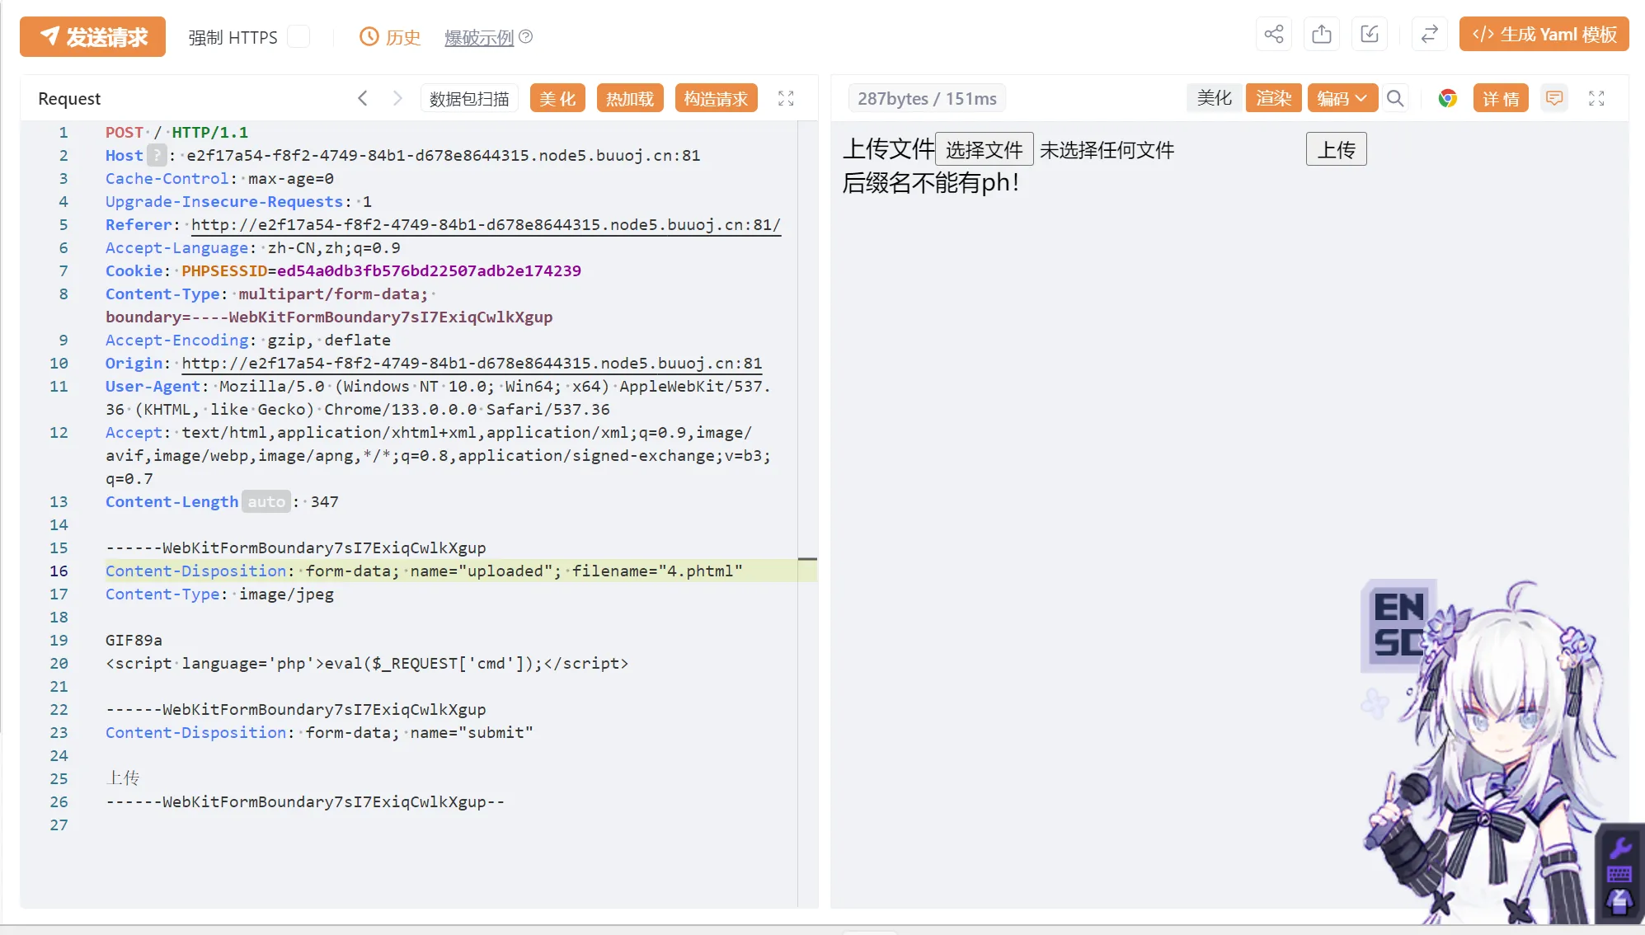Open the 爆破示例 link
1645x935 pixels.
(x=479, y=37)
